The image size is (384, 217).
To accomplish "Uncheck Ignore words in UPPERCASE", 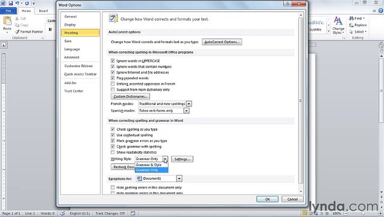I will click(112, 60).
